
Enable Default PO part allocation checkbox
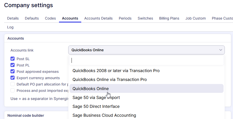[13, 84]
